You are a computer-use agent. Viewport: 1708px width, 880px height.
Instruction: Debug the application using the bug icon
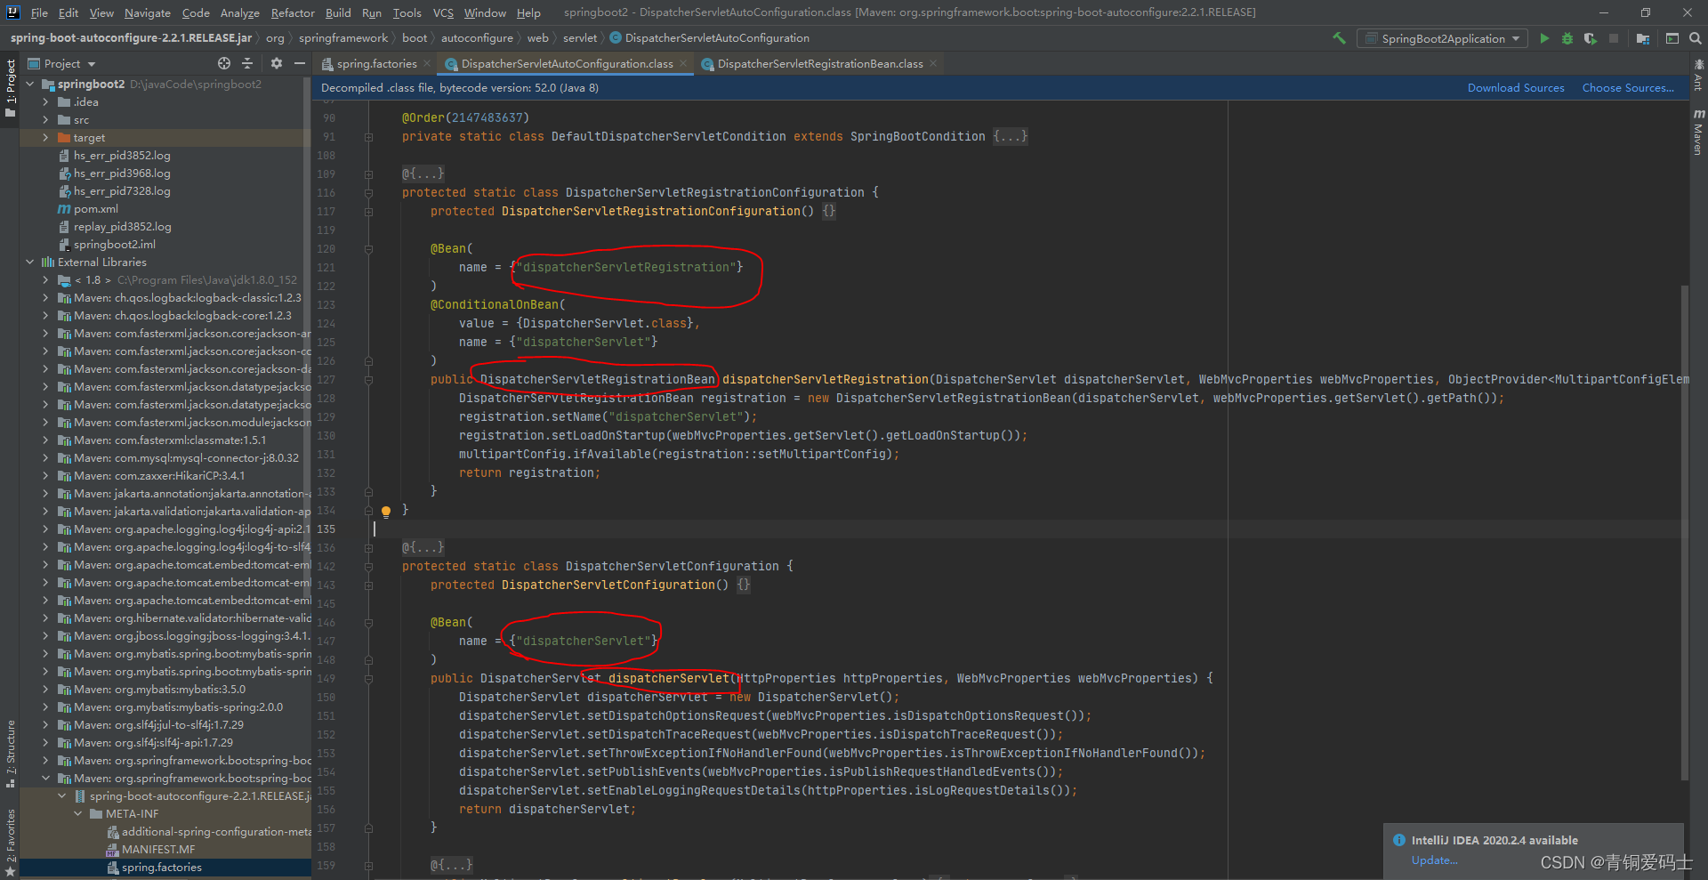pyautogui.click(x=1567, y=38)
